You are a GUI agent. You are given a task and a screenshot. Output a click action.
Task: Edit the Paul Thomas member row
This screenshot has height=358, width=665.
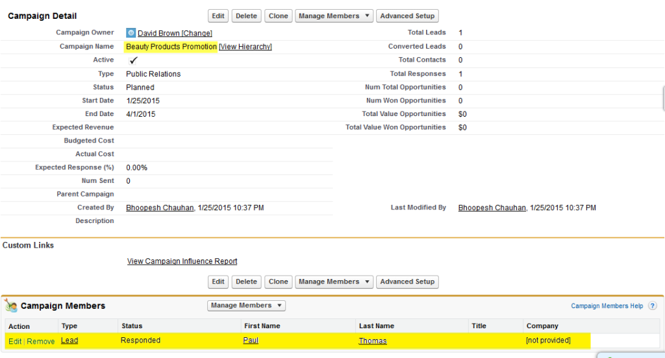coord(14,341)
